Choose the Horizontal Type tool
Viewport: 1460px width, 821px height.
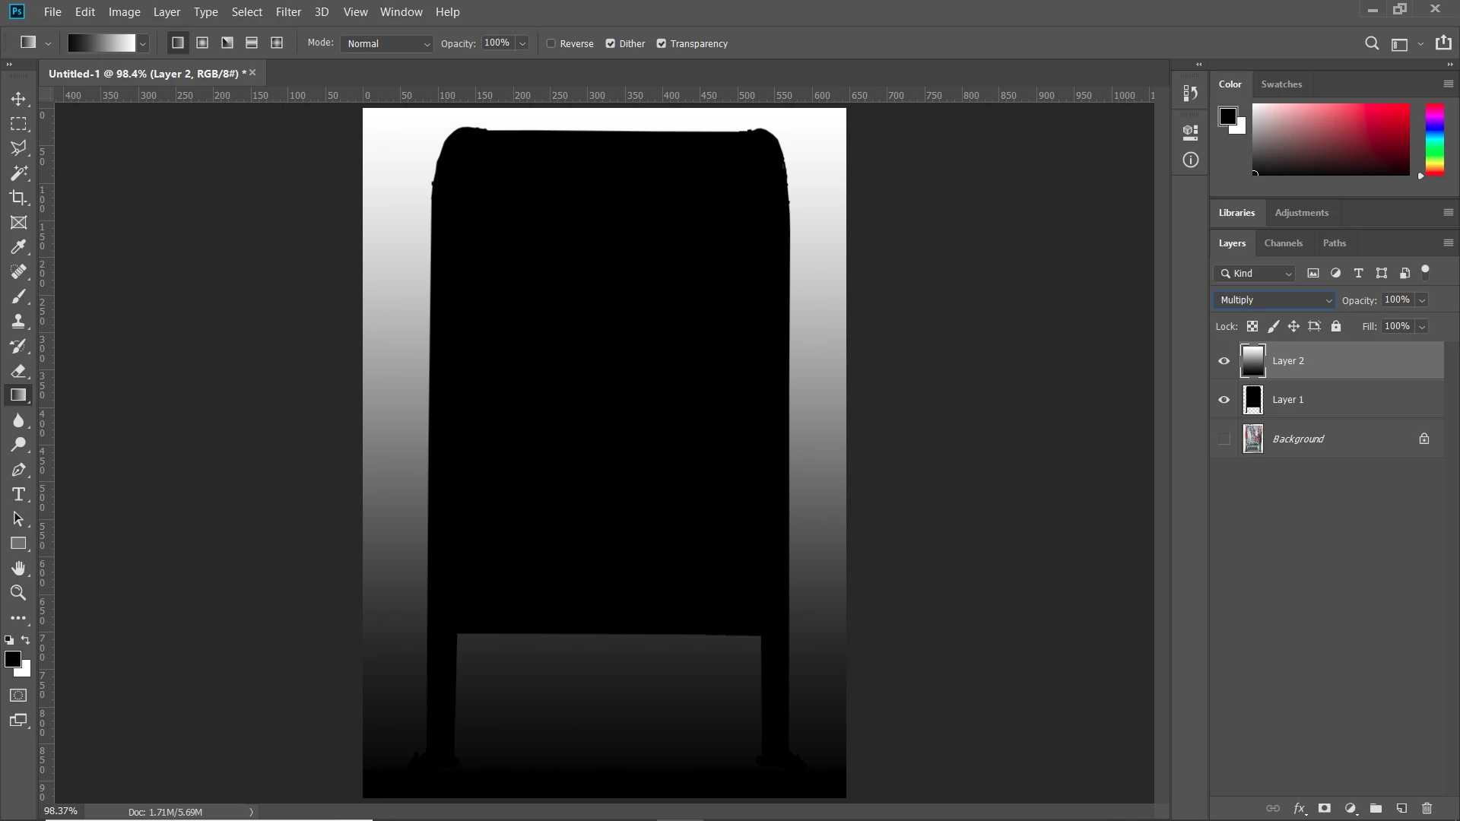pos(18,495)
